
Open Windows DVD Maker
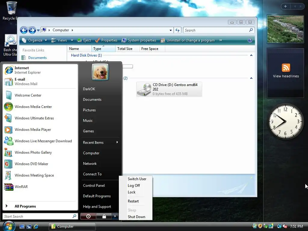coord(40,164)
